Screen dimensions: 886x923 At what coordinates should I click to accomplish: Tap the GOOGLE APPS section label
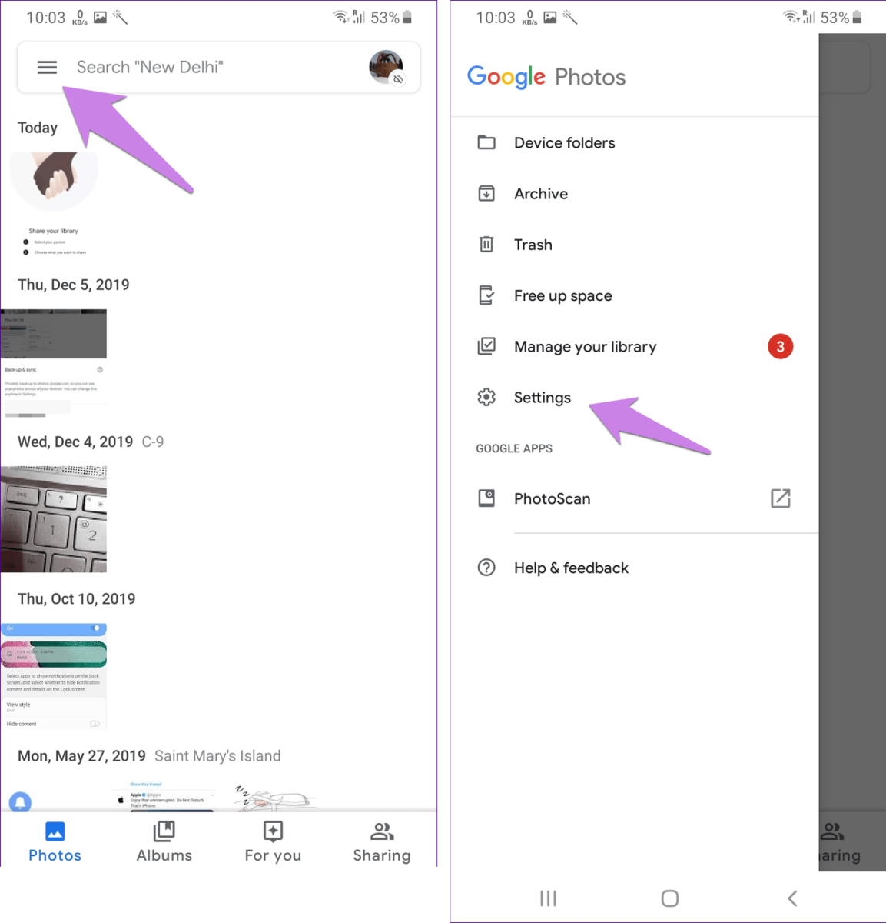514,448
